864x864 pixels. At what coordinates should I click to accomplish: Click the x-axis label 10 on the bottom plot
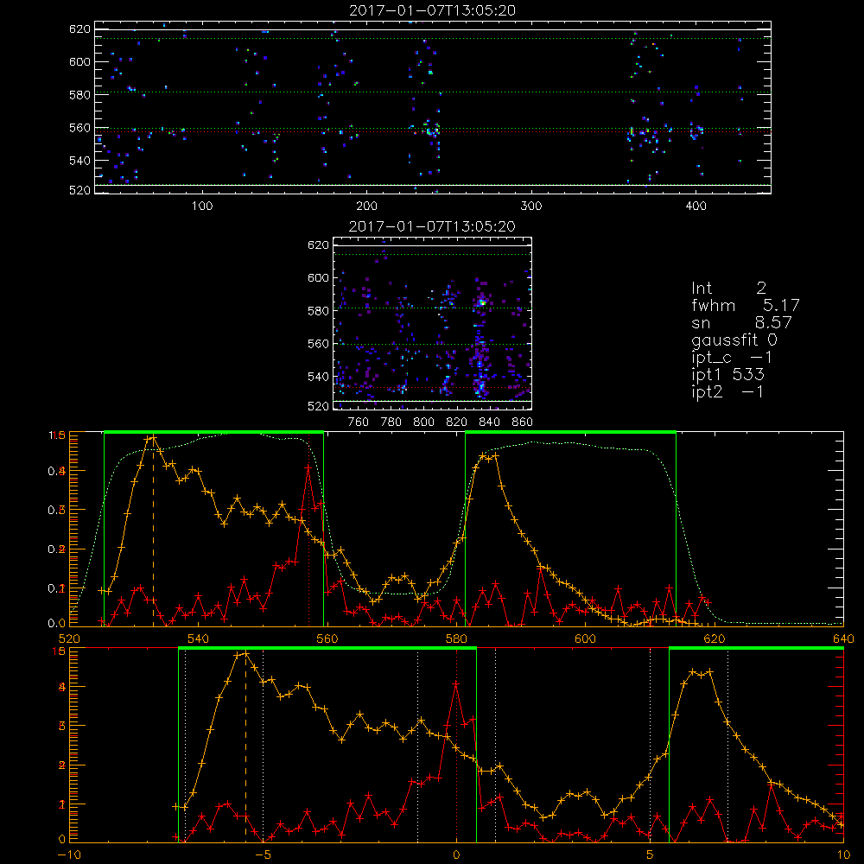coord(843,854)
